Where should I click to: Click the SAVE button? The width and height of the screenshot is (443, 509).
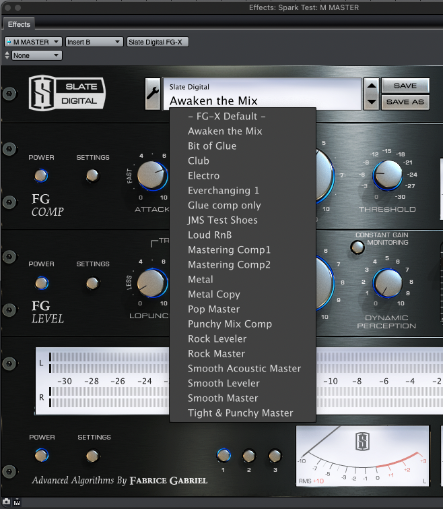tap(405, 86)
